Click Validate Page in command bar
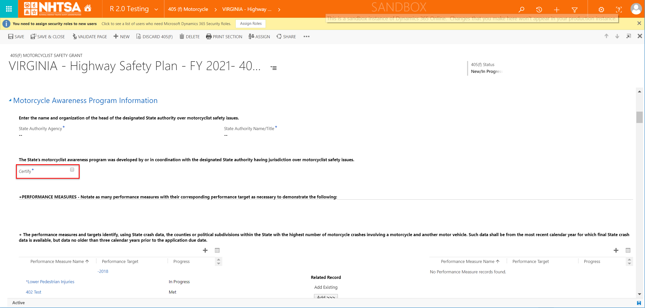This screenshot has height=308, width=645. tap(90, 36)
